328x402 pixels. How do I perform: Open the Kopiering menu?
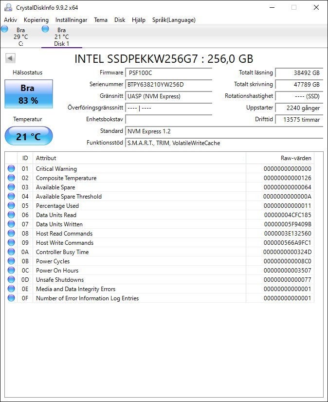(x=36, y=20)
